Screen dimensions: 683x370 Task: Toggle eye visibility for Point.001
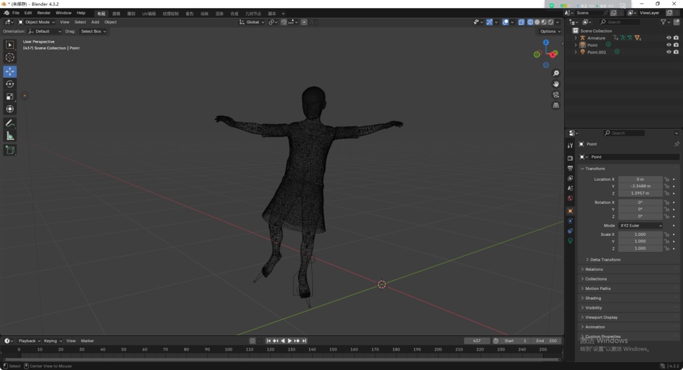pyautogui.click(x=668, y=52)
